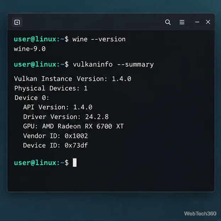Minimize the terminal window
Viewport: 221px width, 221px height.
coord(197,22)
